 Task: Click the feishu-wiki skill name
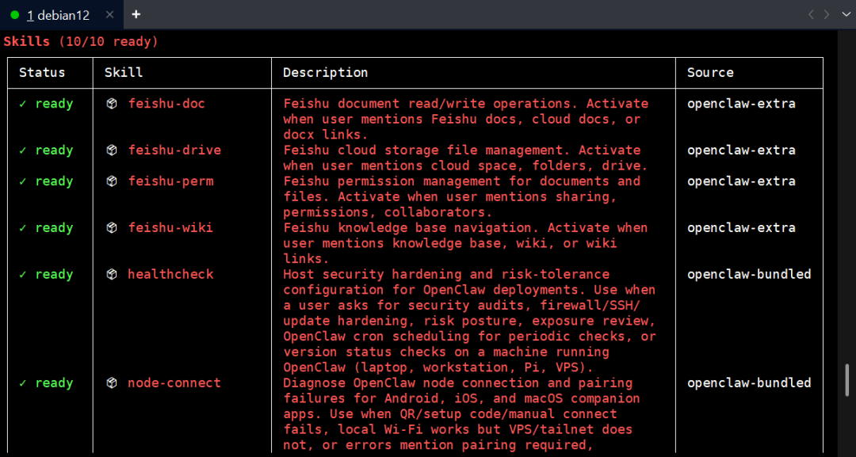(170, 228)
